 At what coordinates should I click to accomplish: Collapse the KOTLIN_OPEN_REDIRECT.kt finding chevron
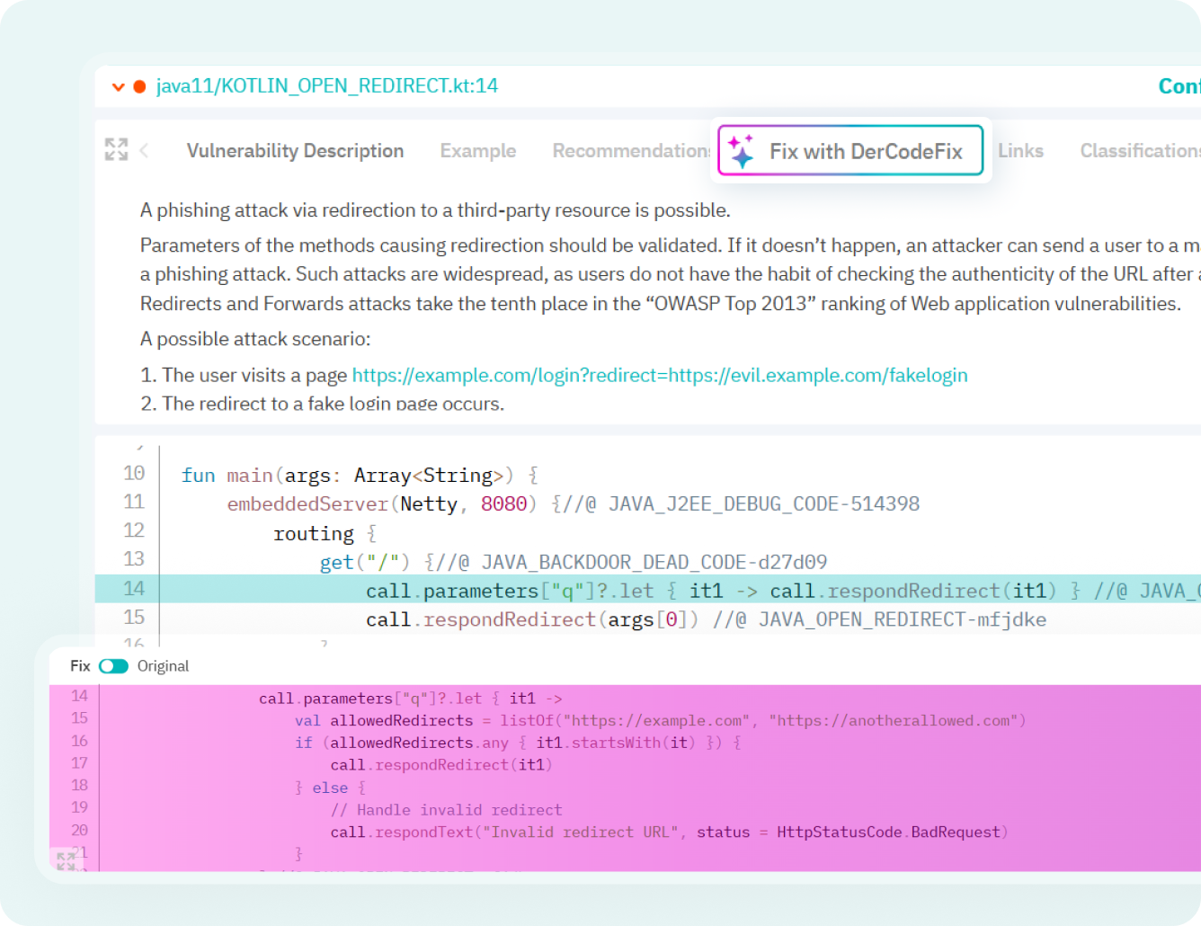(x=118, y=87)
